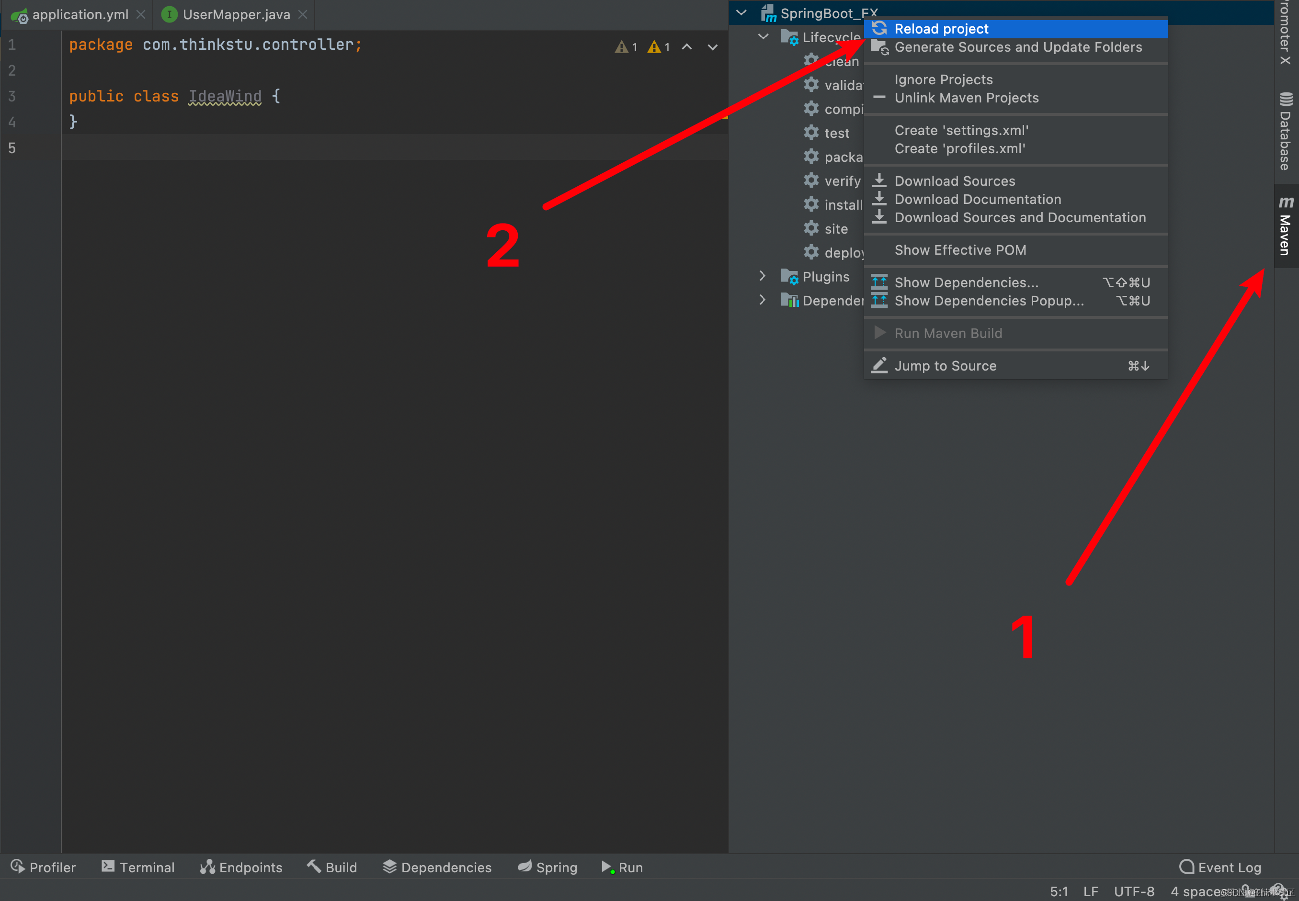Screen dimensions: 1299x901
Task: Close the application.yml tab
Action: click(141, 15)
